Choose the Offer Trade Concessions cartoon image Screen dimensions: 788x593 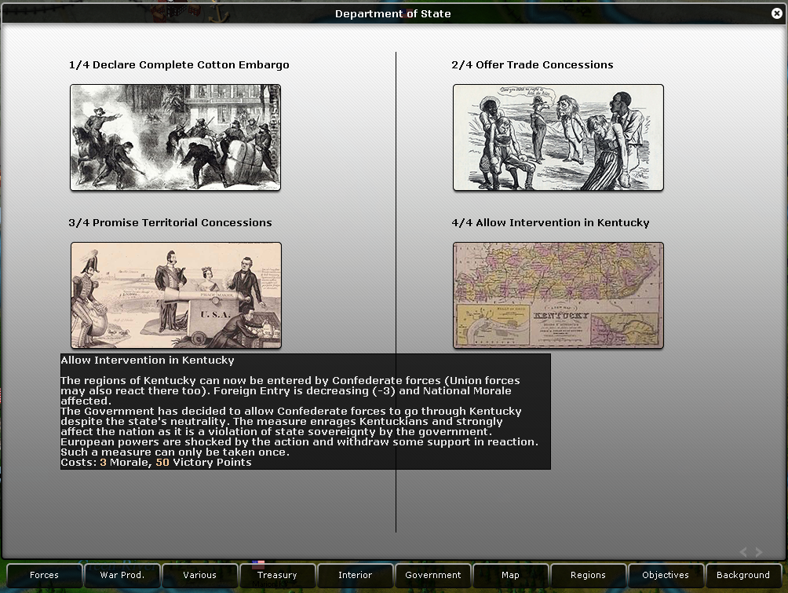point(558,137)
